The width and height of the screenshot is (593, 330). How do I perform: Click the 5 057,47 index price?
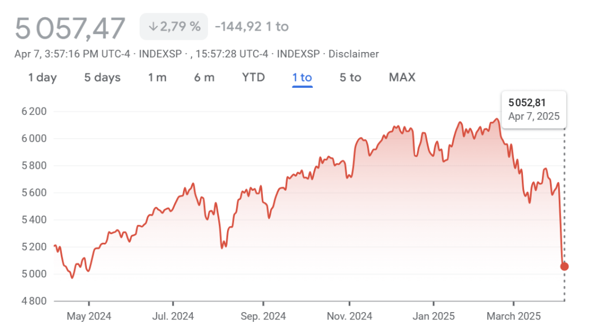tap(70, 28)
